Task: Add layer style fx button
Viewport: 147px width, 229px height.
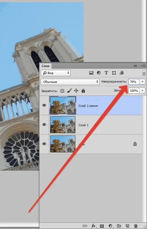Action: pyautogui.click(x=94, y=226)
